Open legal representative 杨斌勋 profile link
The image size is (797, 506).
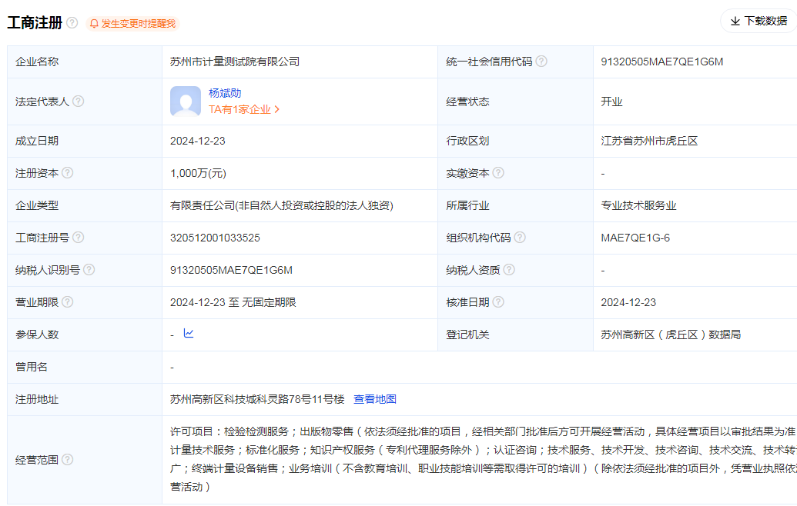point(225,93)
